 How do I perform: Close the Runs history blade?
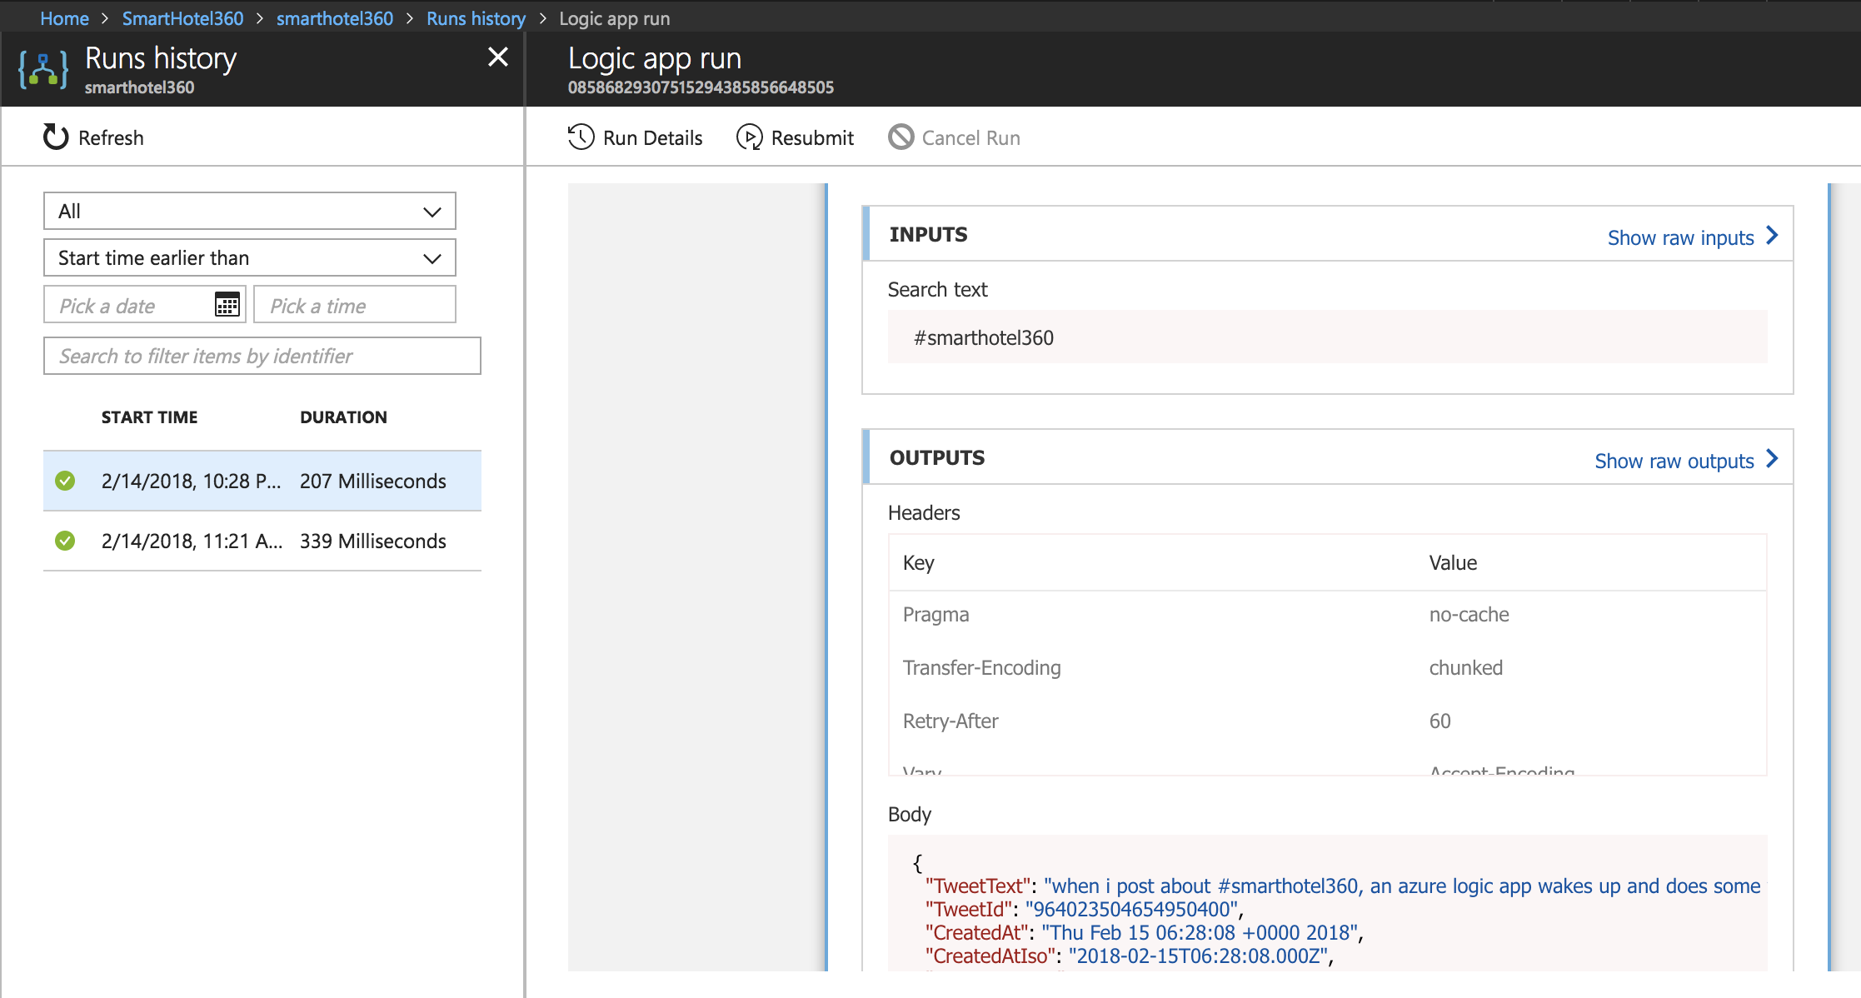pyautogui.click(x=497, y=57)
